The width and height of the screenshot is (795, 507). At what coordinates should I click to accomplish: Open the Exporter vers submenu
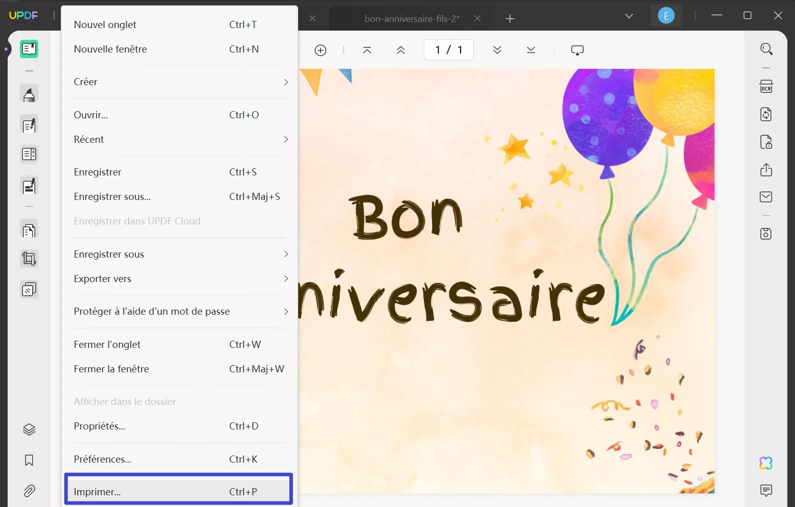pos(180,278)
